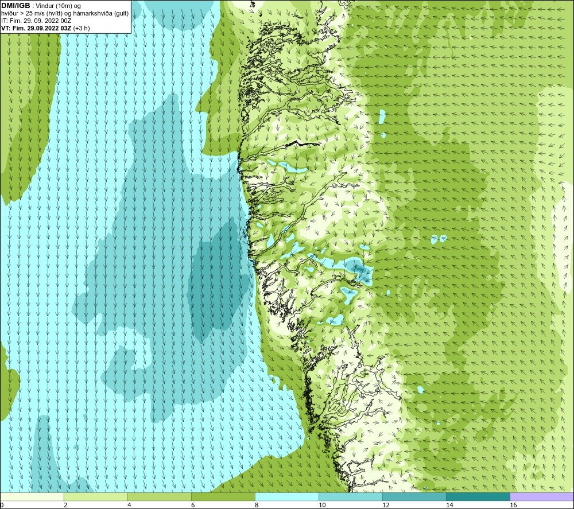Click the 12–14 m/s teal legend swatch
This screenshot has height=509, width=574.
(x=414, y=496)
